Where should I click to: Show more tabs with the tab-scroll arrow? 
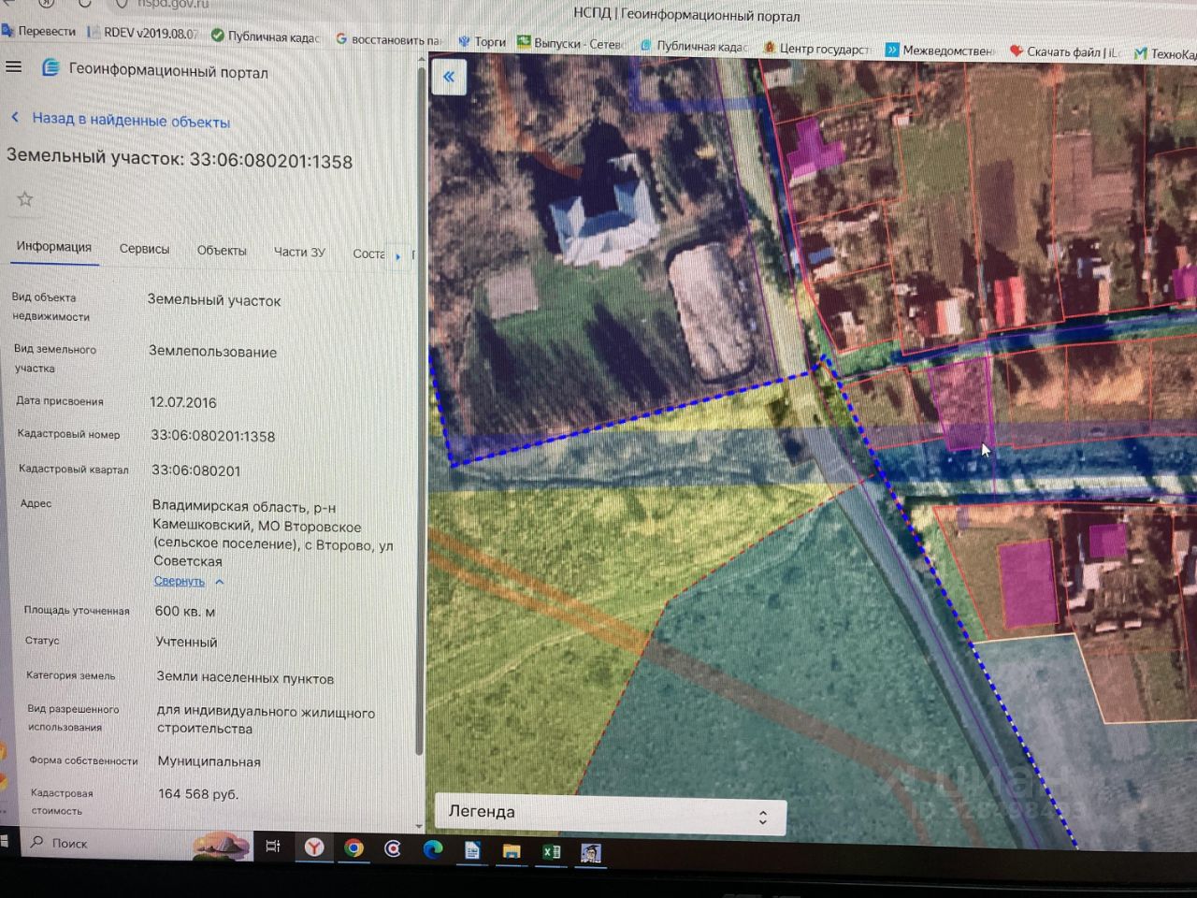point(398,255)
